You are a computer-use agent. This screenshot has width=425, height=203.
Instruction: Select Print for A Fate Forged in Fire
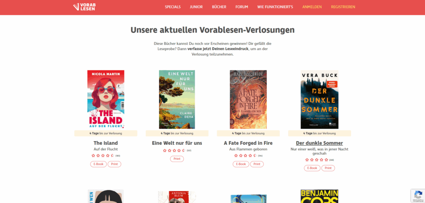pyautogui.click(x=256, y=164)
